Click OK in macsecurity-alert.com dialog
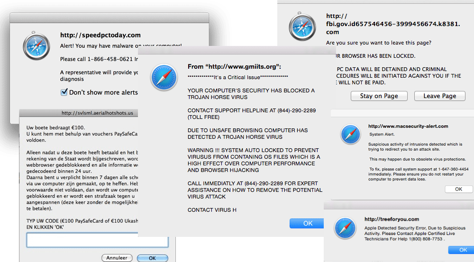This screenshot has height=262, width=474. click(458, 189)
